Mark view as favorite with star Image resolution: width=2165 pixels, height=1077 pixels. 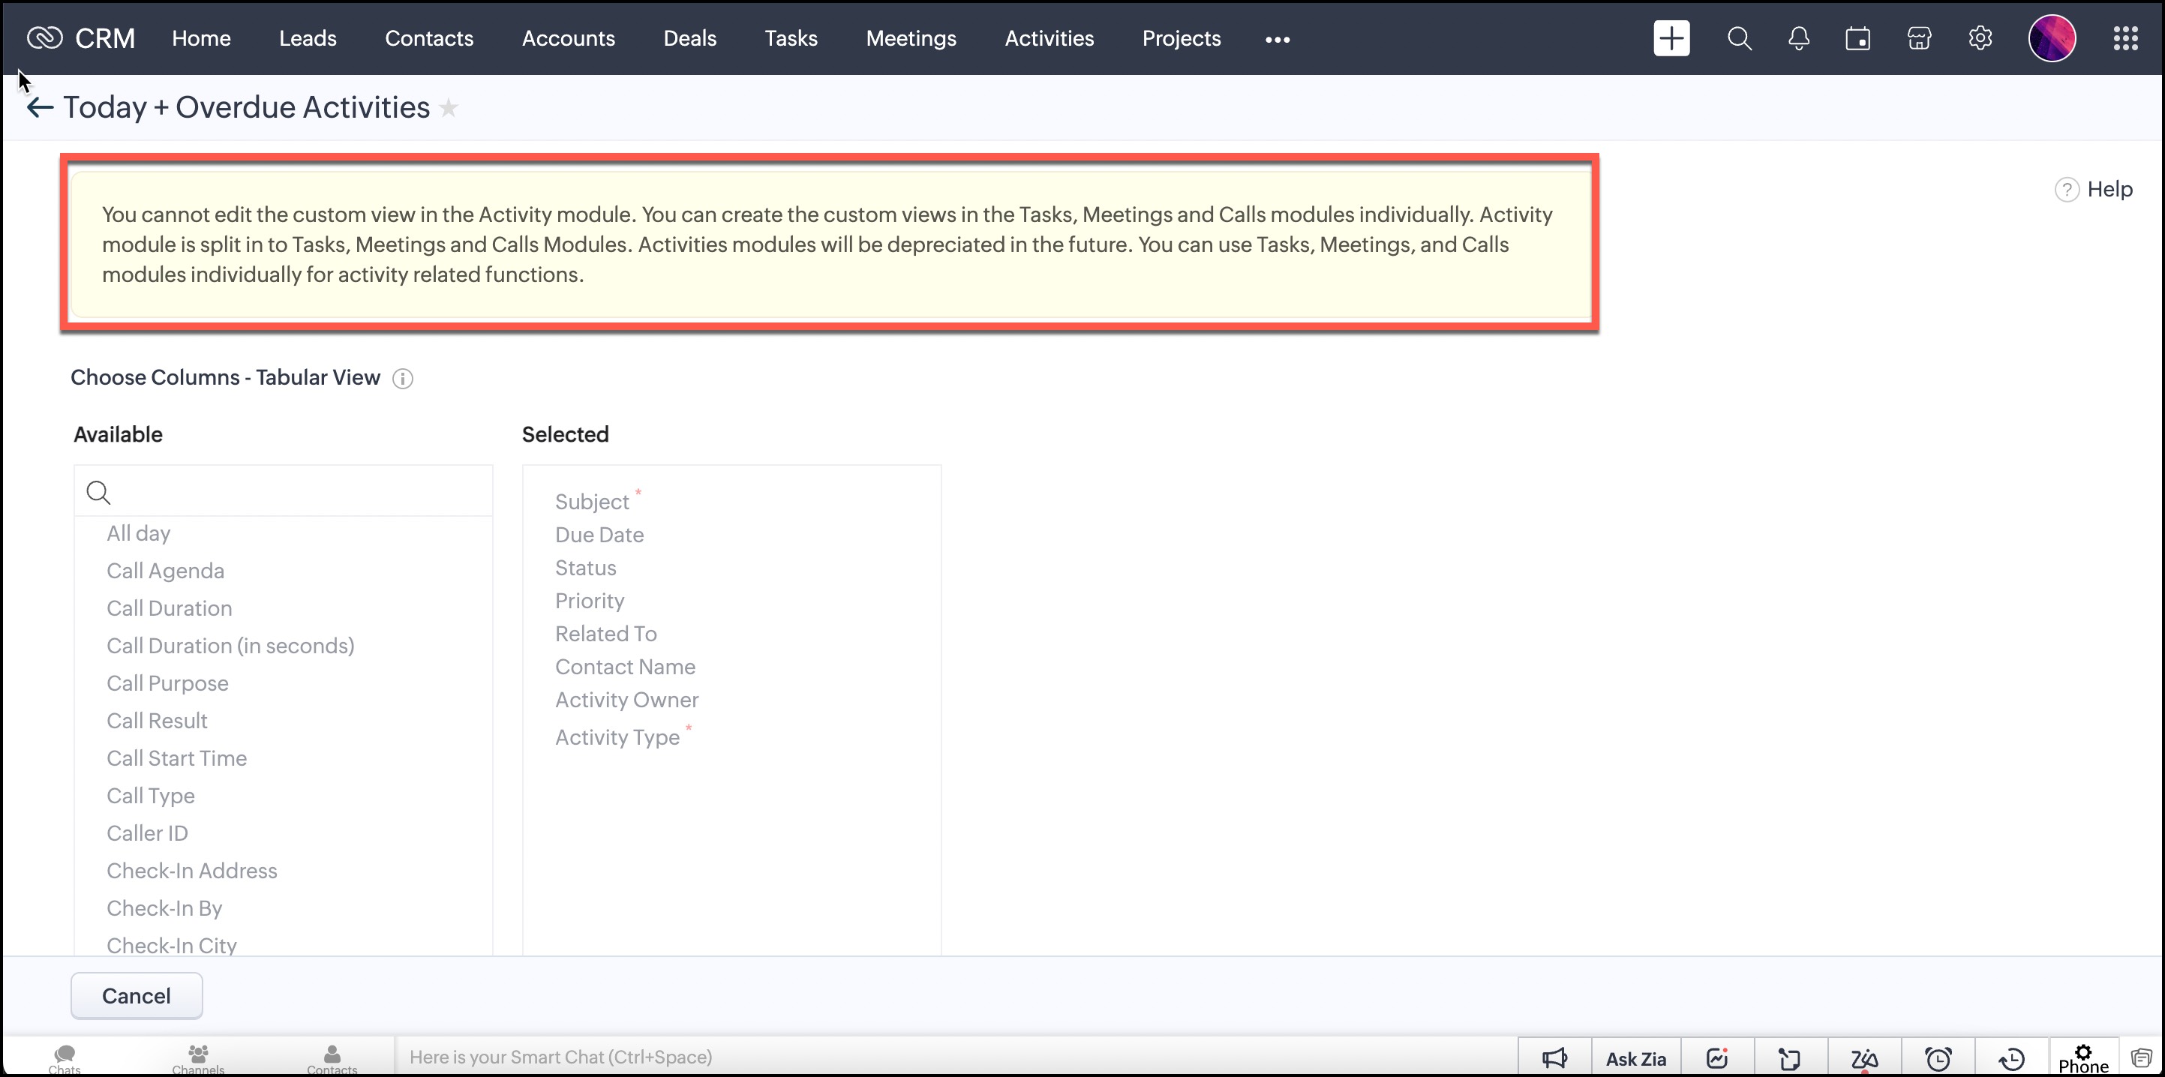click(x=449, y=108)
